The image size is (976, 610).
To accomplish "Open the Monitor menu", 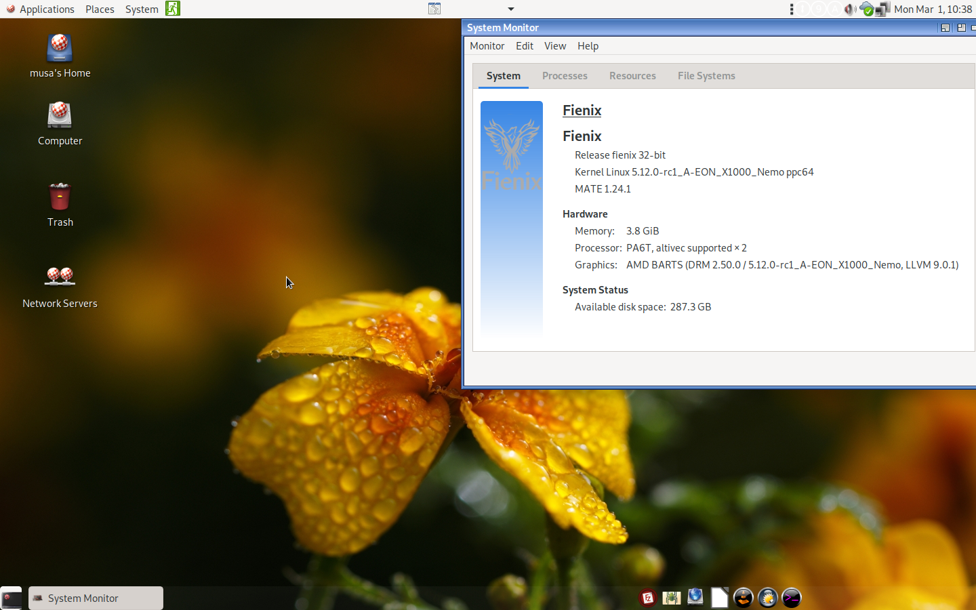I will pos(487,46).
